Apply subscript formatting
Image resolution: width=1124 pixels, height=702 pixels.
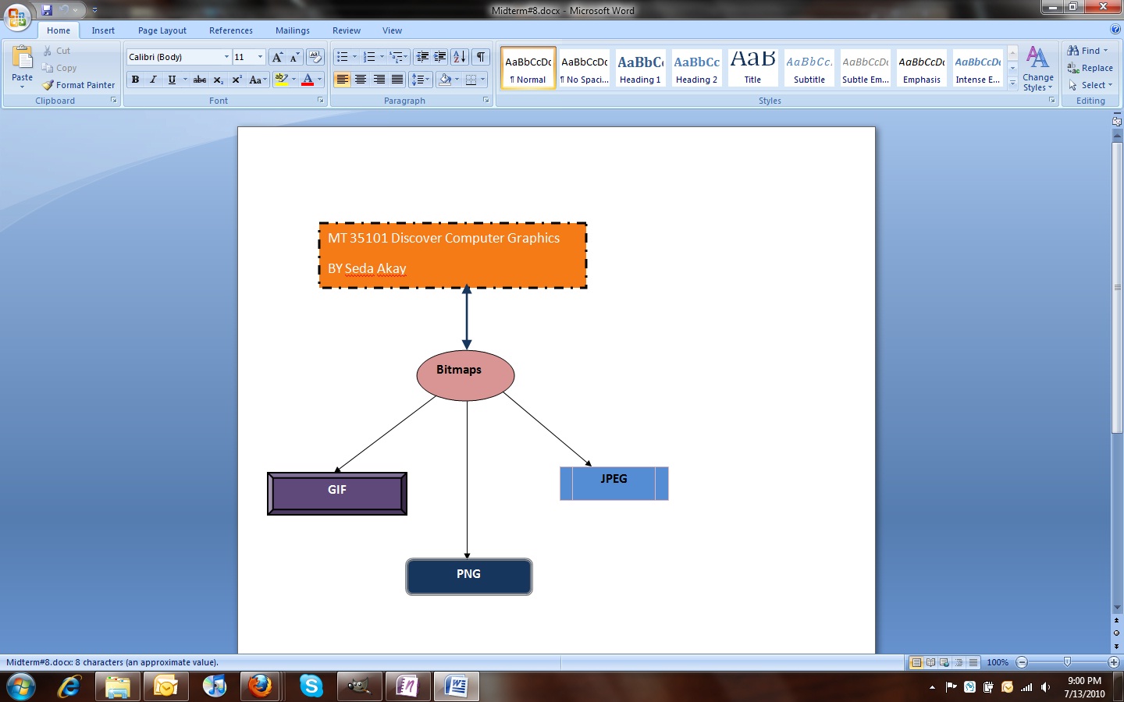219,80
